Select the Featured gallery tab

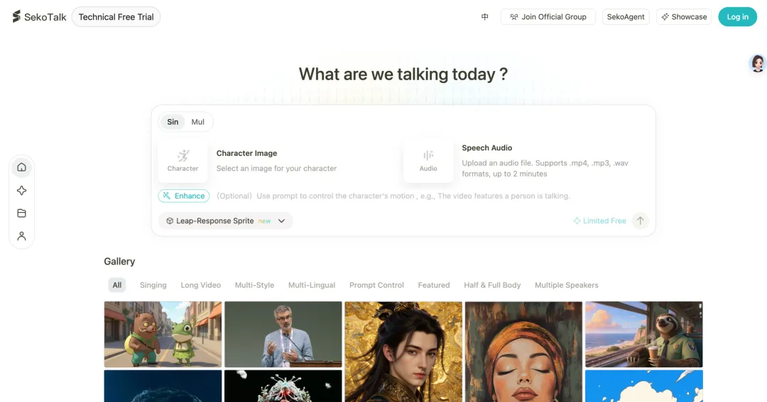[x=434, y=285]
